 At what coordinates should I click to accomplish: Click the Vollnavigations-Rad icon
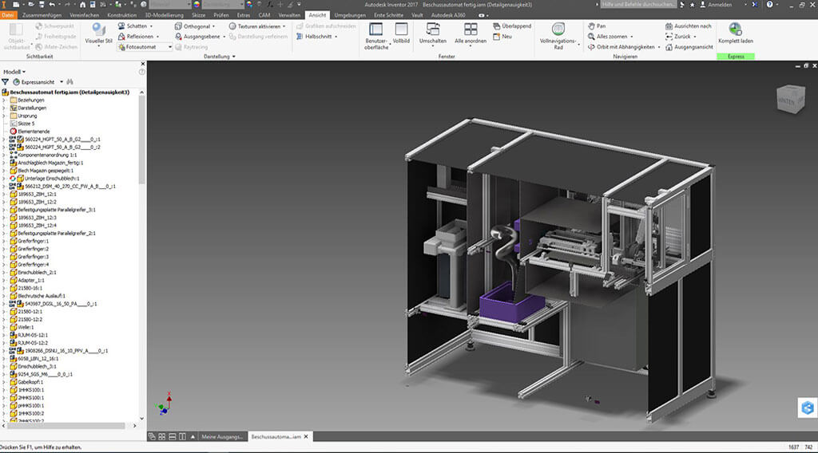pyautogui.click(x=558, y=30)
